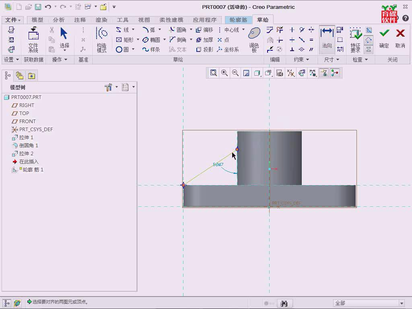
Task: Switch to the 视图 ribbon tab
Action: pos(144,20)
